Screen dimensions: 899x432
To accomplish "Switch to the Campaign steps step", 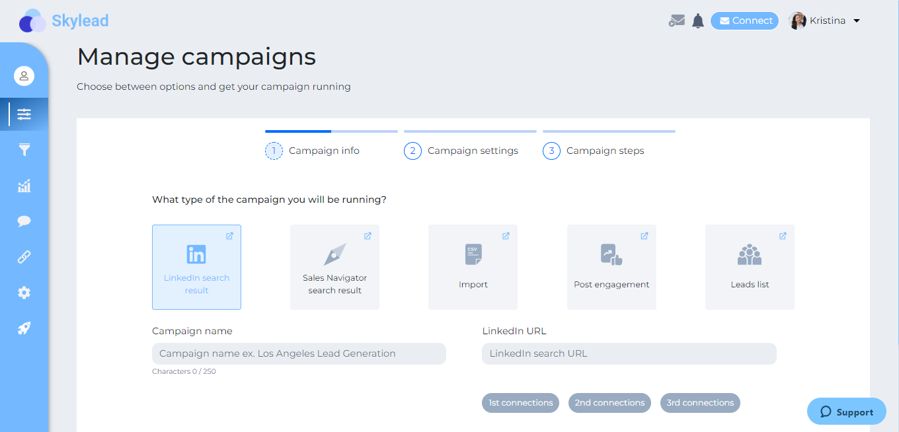I will [x=593, y=151].
